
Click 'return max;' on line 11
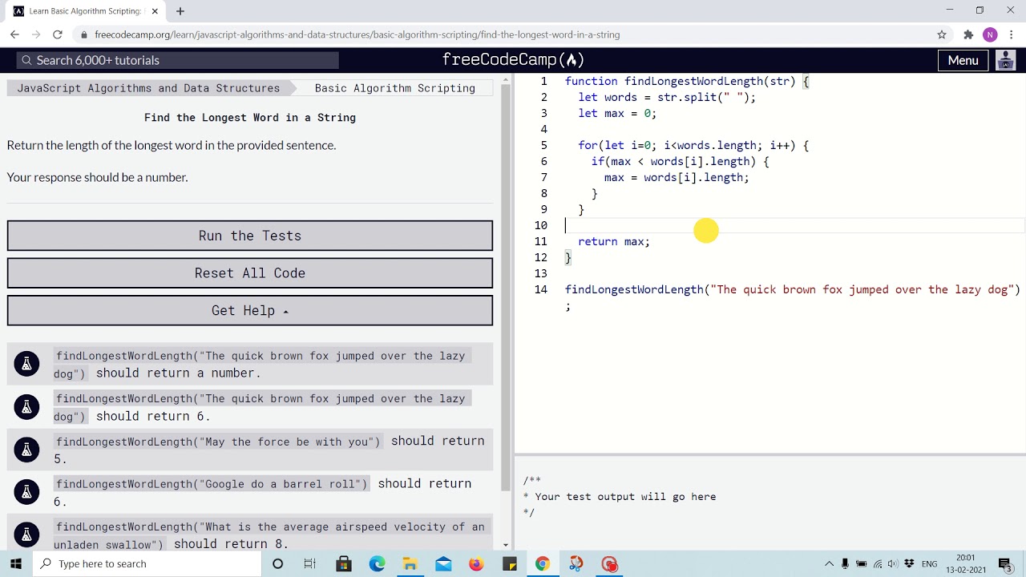614,241
